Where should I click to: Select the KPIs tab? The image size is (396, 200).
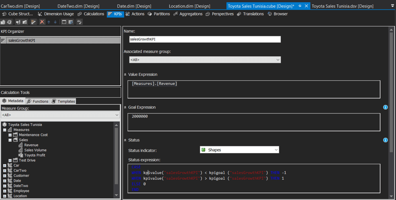coord(115,14)
